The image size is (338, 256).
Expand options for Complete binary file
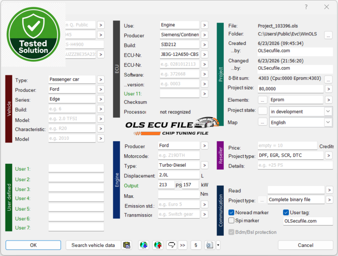[329, 200]
